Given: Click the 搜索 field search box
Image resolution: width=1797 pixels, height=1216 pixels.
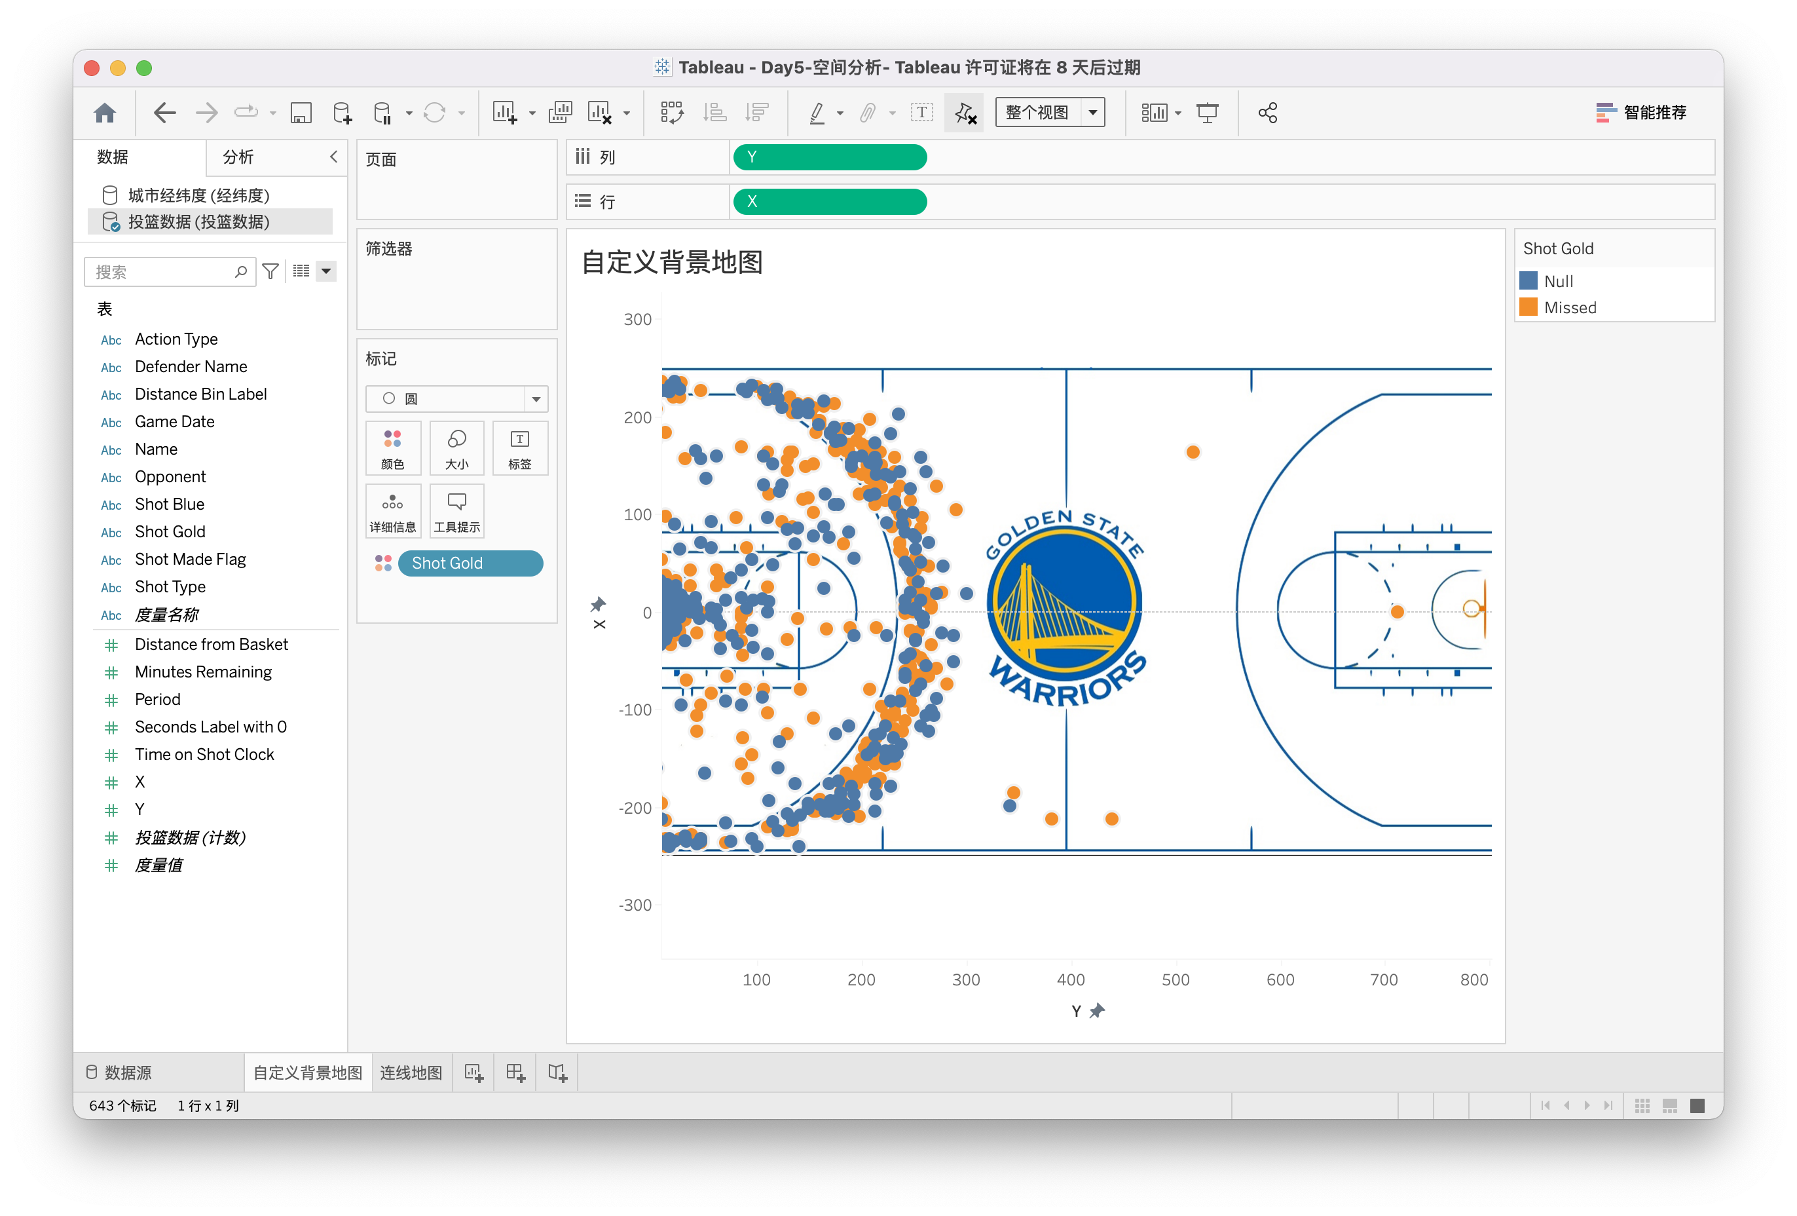Looking at the screenshot, I should click(170, 271).
